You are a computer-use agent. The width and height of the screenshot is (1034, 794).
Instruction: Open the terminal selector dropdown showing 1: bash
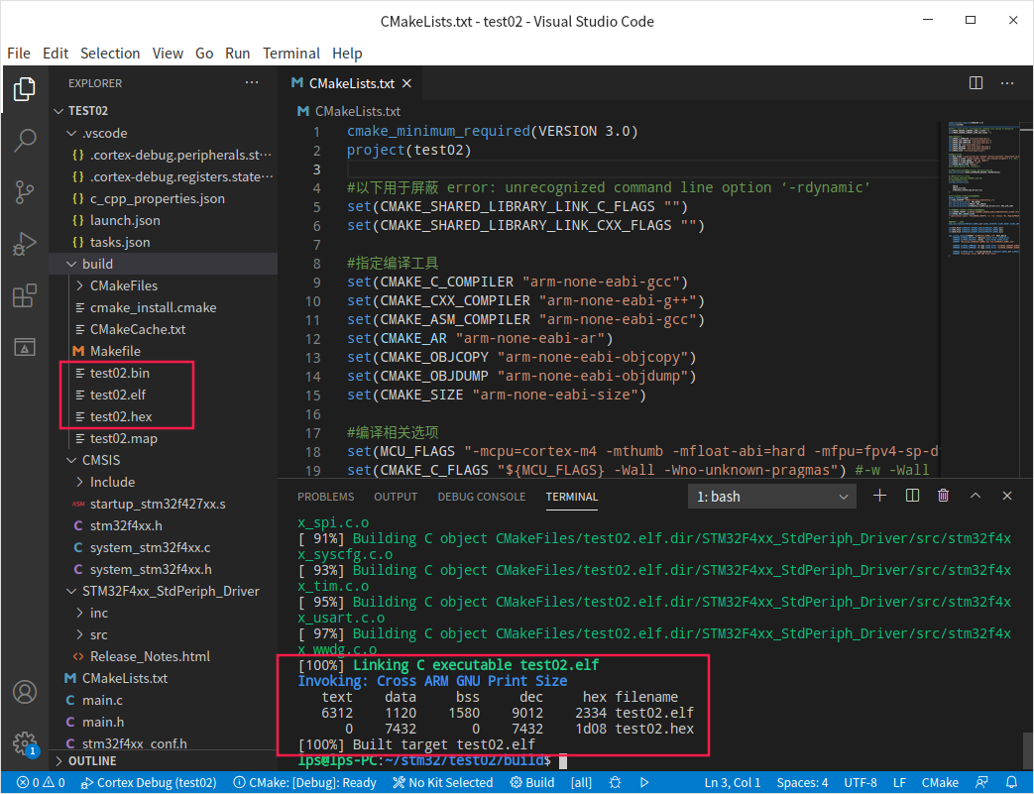point(771,496)
